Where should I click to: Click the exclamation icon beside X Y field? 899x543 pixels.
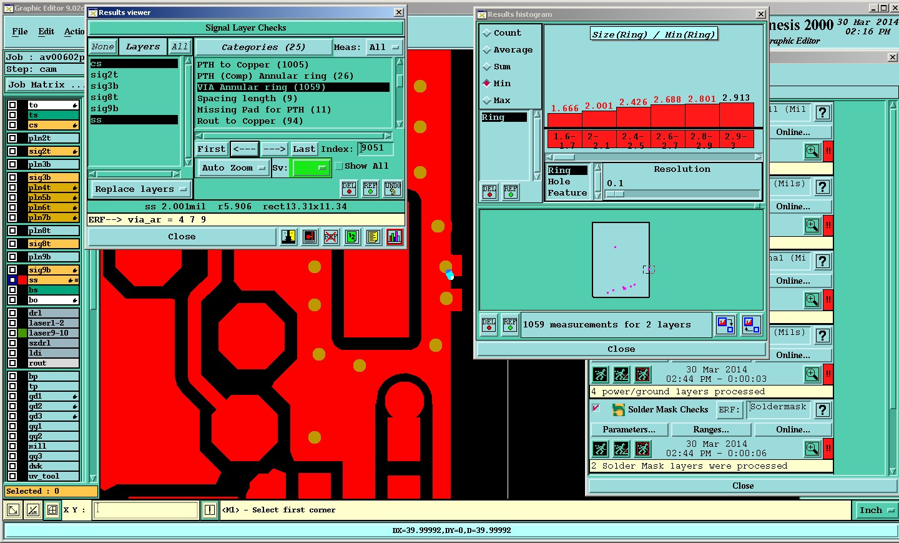[210, 510]
